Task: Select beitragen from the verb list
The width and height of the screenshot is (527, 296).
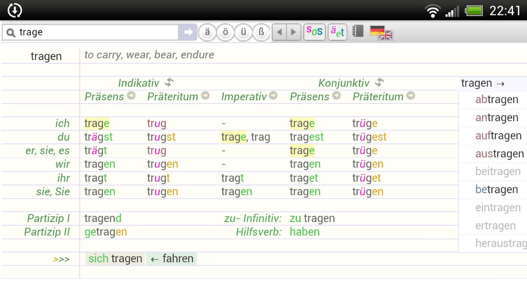Action: point(498,172)
